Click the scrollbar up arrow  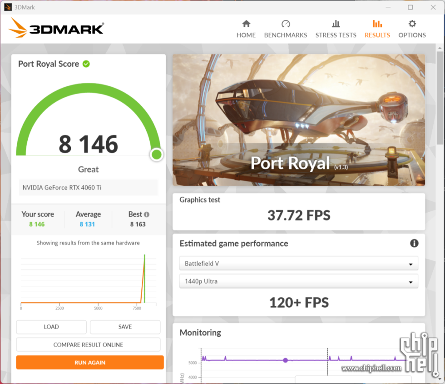[x=440, y=48]
